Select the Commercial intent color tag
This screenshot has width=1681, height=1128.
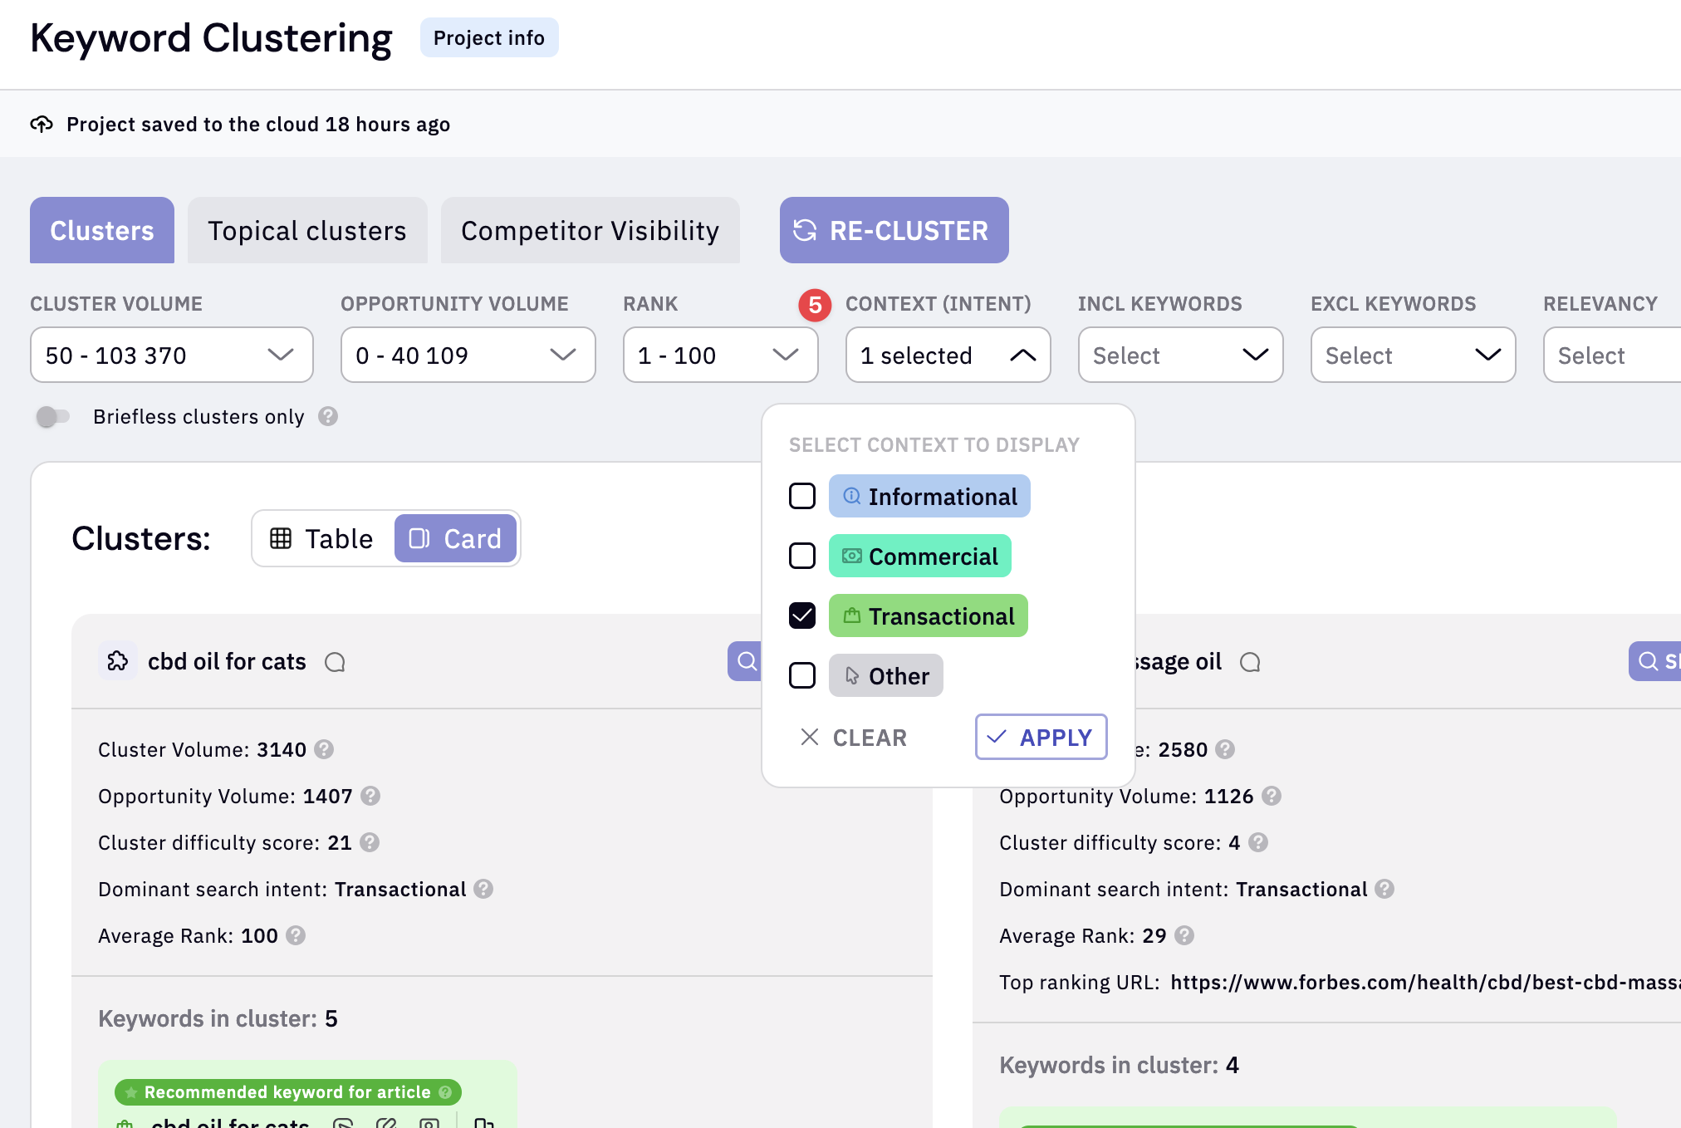[x=919, y=556]
